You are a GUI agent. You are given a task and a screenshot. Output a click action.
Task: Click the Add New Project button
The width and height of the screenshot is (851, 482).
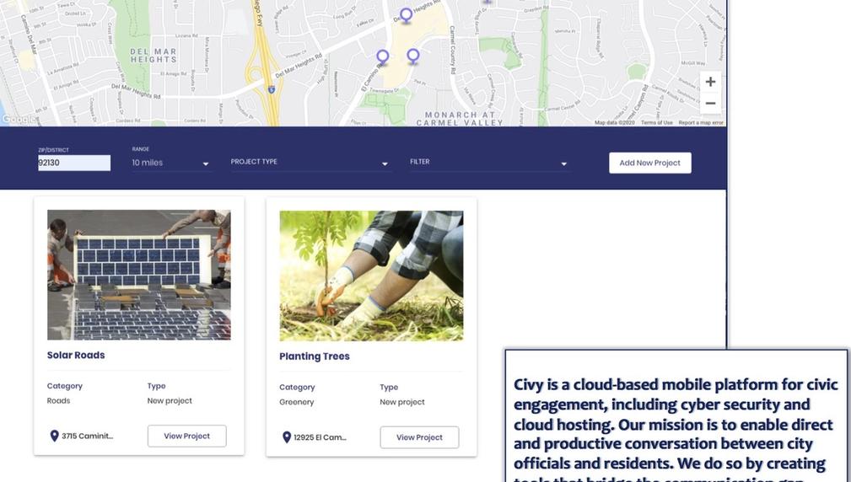coord(649,163)
